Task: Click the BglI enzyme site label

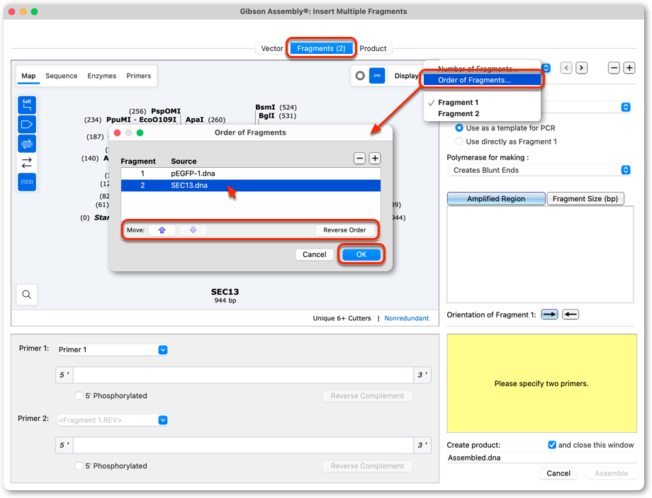Action: tap(266, 116)
